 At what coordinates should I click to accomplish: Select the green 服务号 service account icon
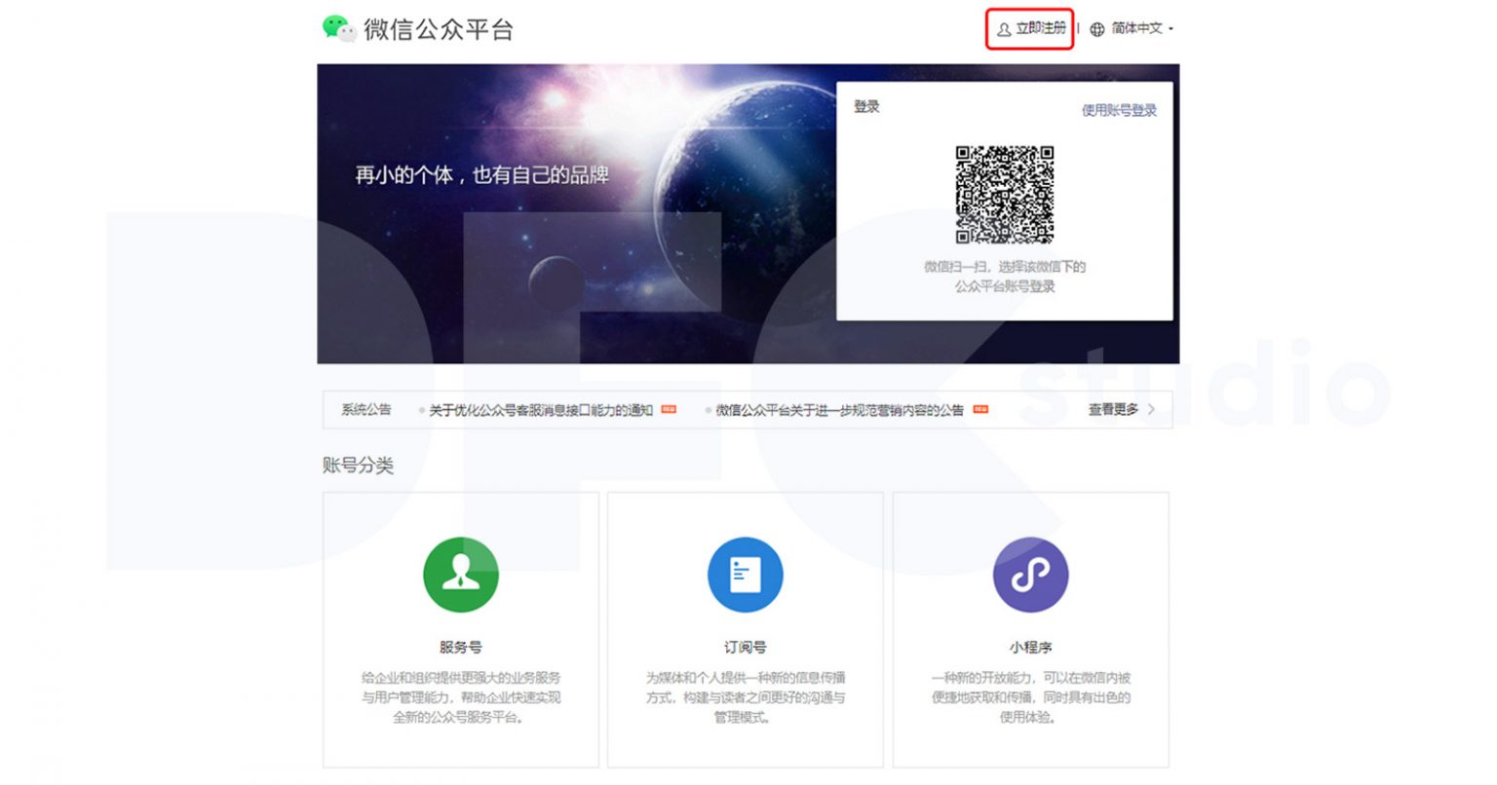coord(461,574)
